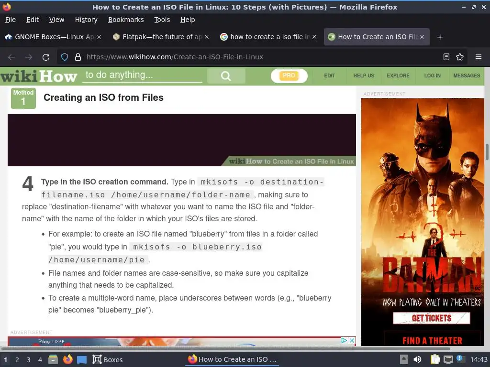Toggle Reader View for this article
This screenshot has width=490, height=367.
pyautogui.click(x=446, y=57)
